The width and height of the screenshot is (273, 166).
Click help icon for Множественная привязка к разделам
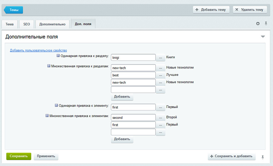pyautogui.click(x=49, y=66)
